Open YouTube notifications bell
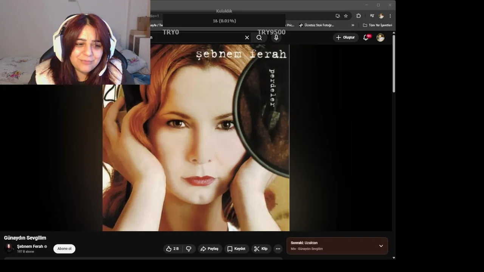Image resolution: width=484 pixels, height=272 pixels. tap(366, 37)
